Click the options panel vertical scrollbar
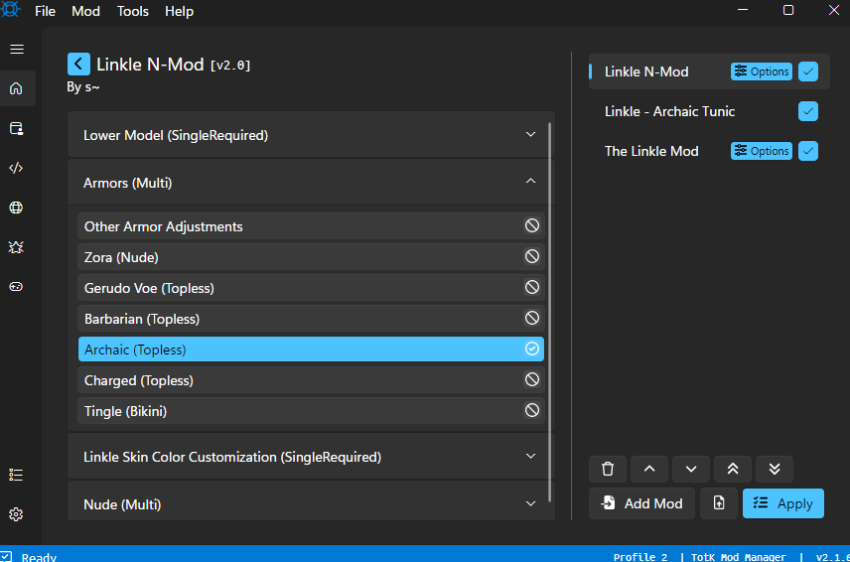The image size is (850, 562). (x=550, y=312)
